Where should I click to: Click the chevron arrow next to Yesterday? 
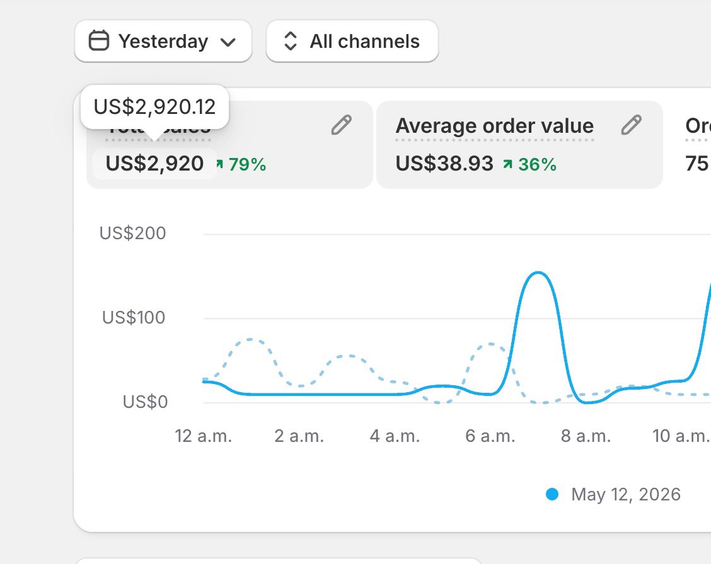(x=228, y=42)
